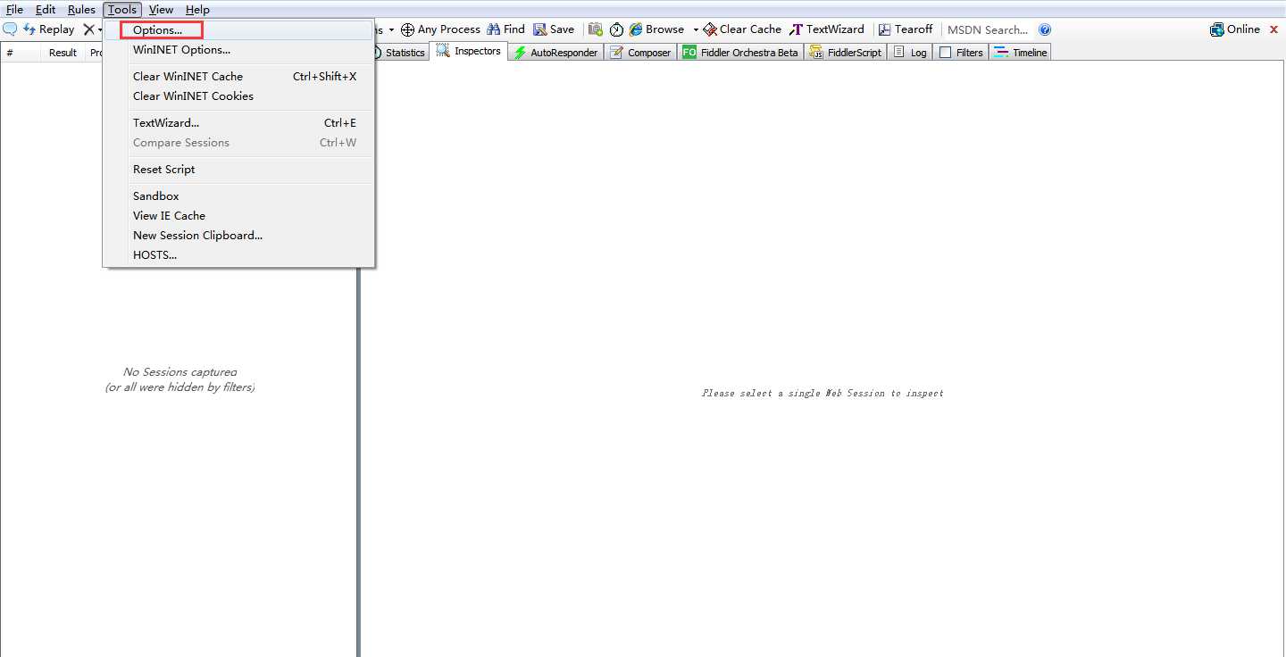
Task: Open the dropdown arrow next to Remove X
Action: click(100, 29)
